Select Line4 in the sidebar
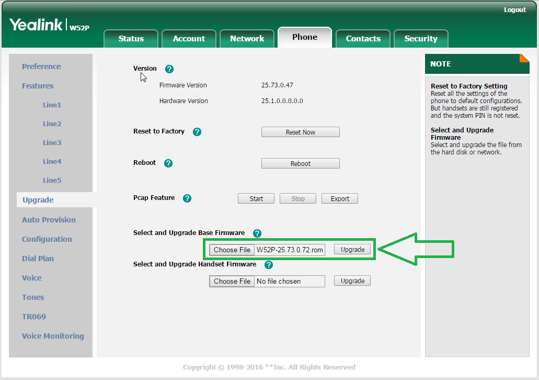This screenshot has height=380, width=539. (52, 161)
